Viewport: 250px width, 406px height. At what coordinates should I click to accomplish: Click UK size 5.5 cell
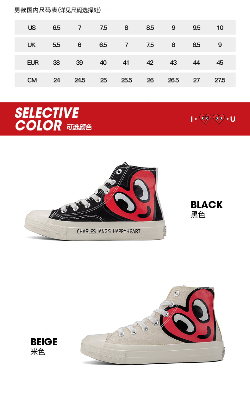point(56,45)
